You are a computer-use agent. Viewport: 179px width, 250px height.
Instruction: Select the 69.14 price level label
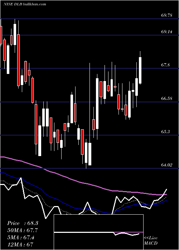167,32
